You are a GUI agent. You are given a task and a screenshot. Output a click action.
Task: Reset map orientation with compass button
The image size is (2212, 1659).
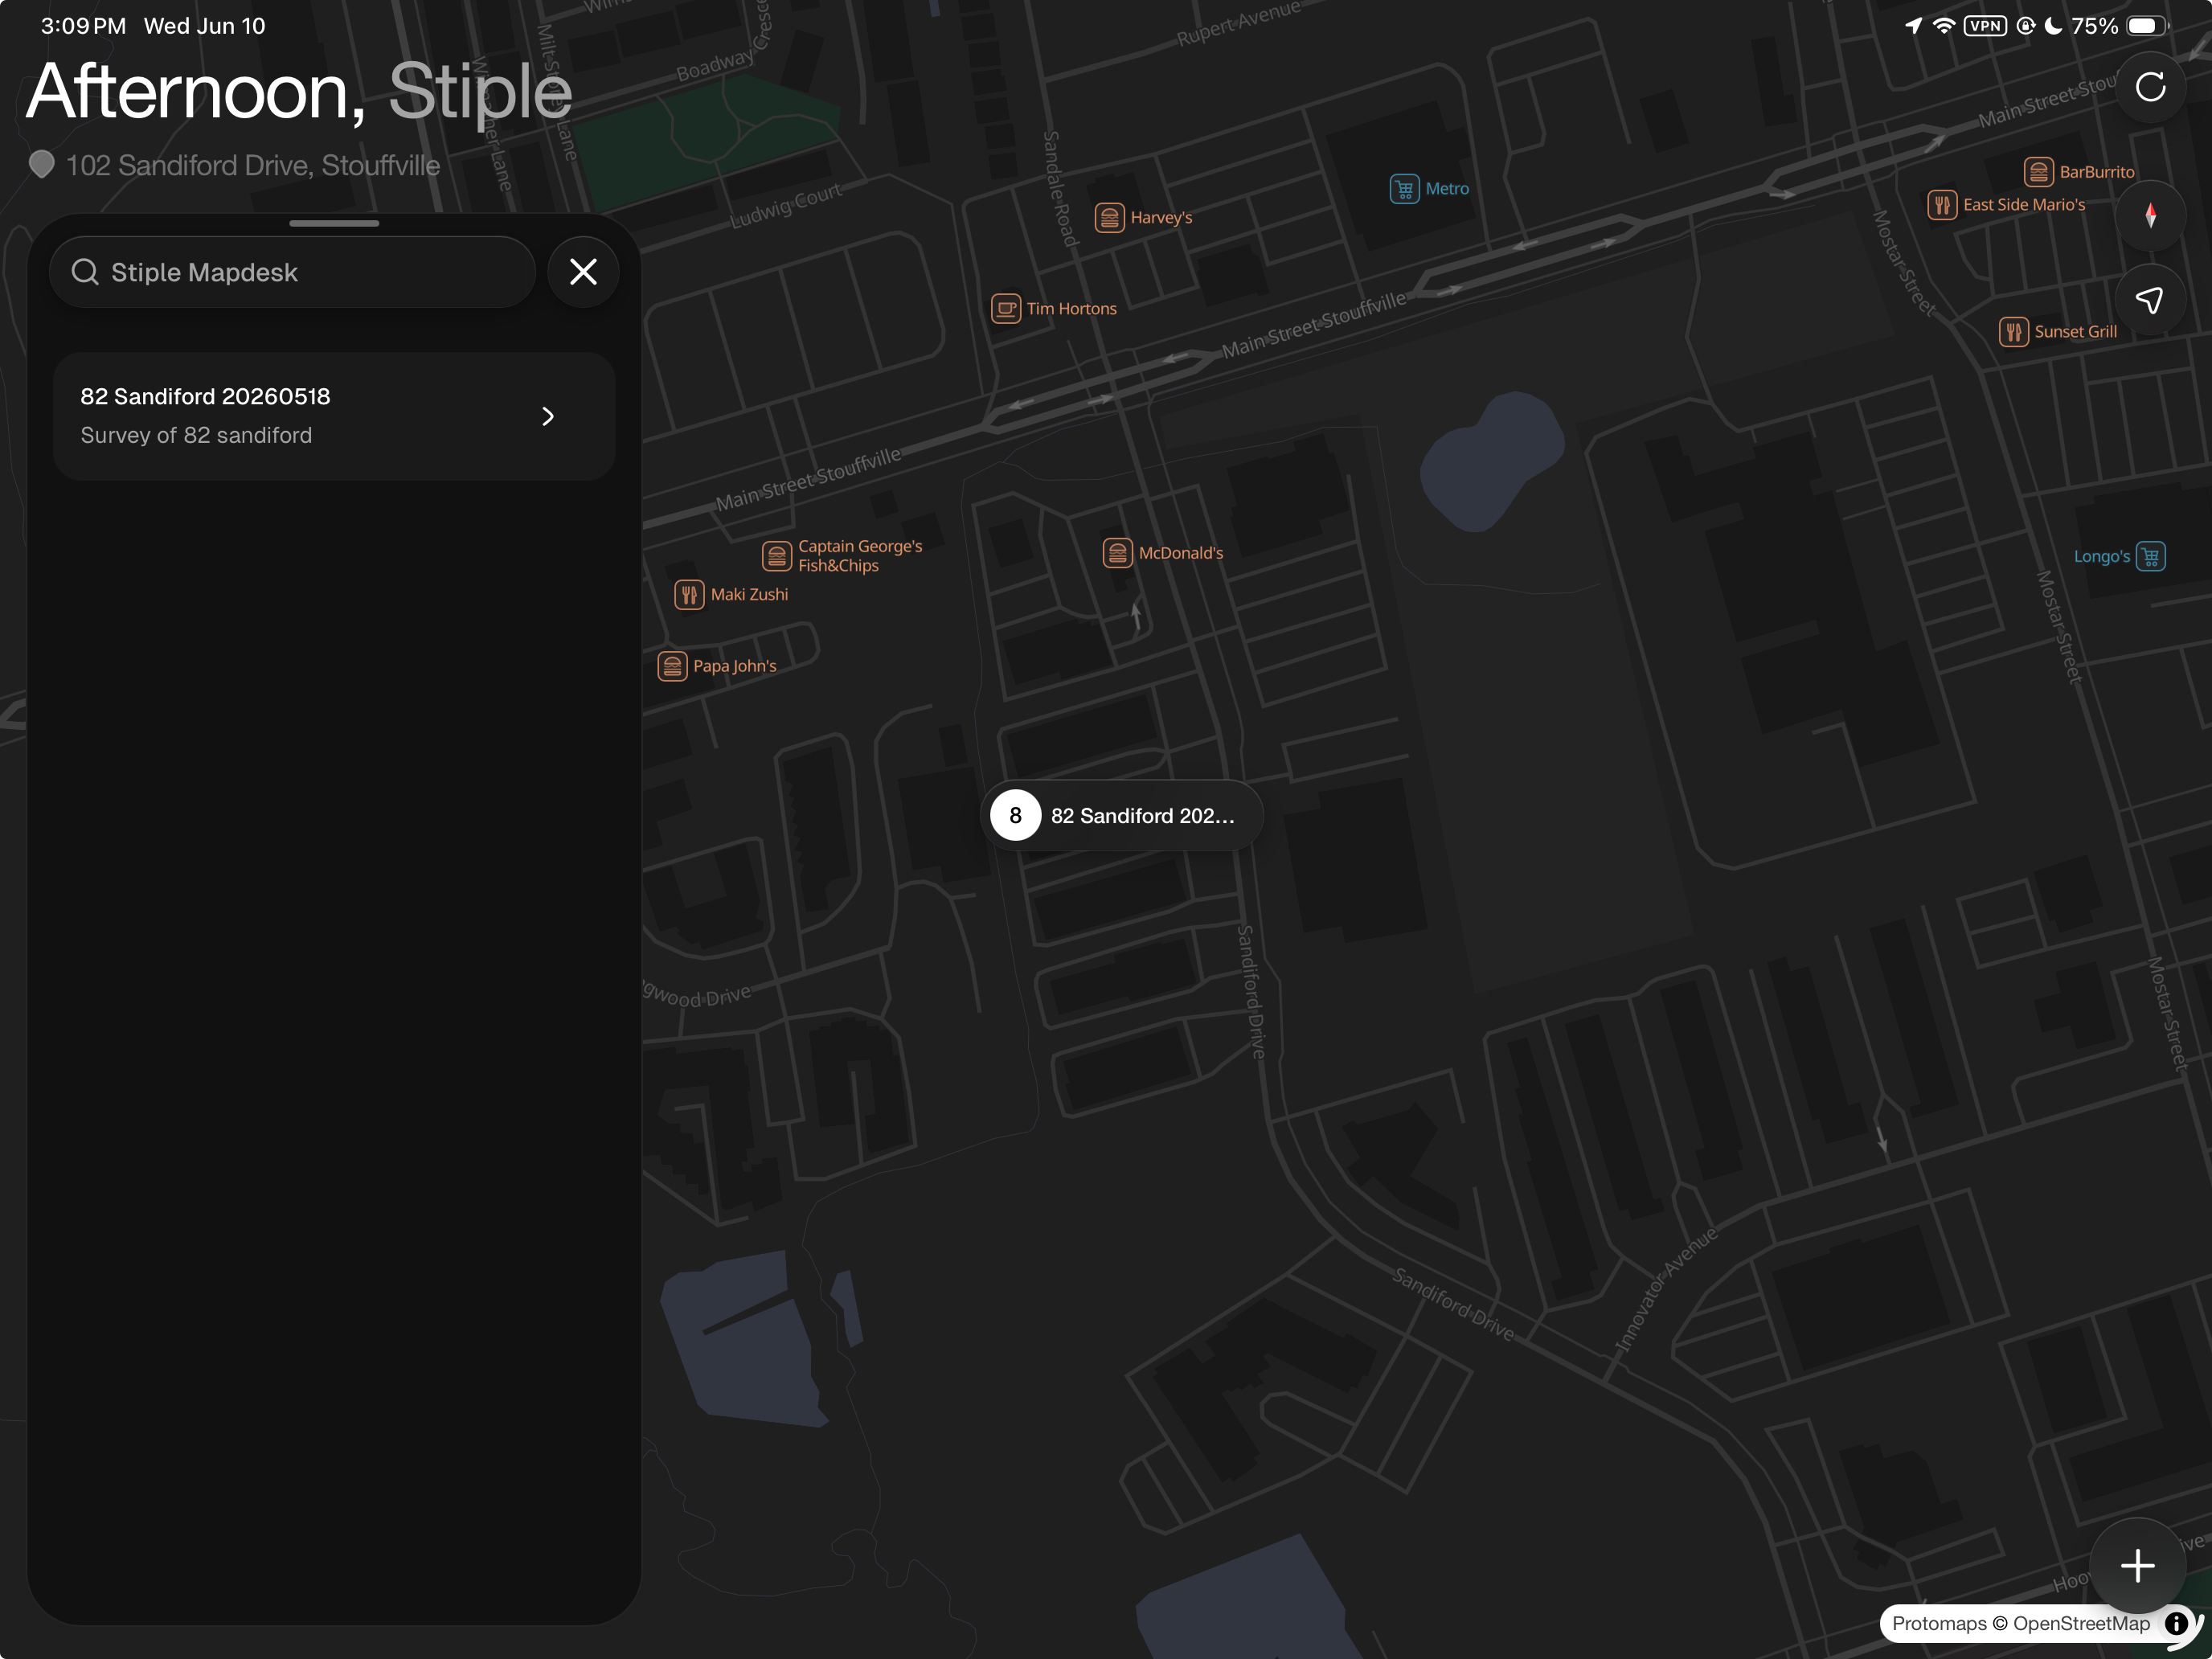point(2150,216)
